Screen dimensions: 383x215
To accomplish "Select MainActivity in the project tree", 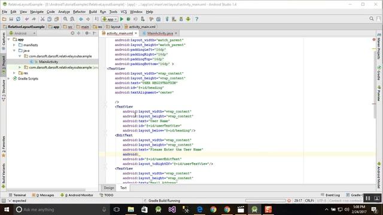I will (48, 62).
